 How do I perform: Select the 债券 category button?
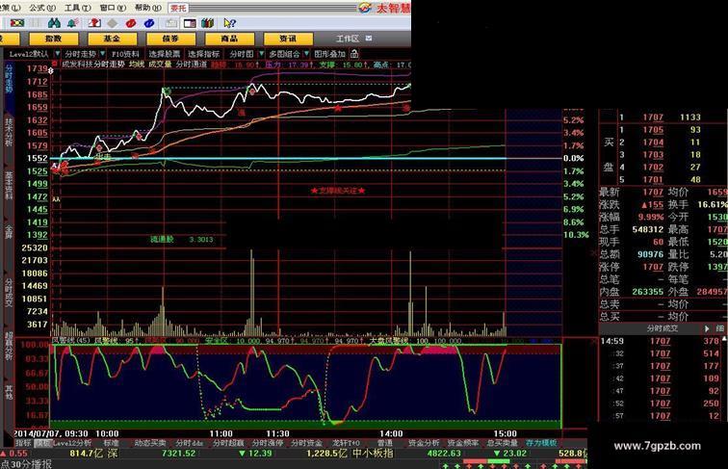click(x=170, y=39)
